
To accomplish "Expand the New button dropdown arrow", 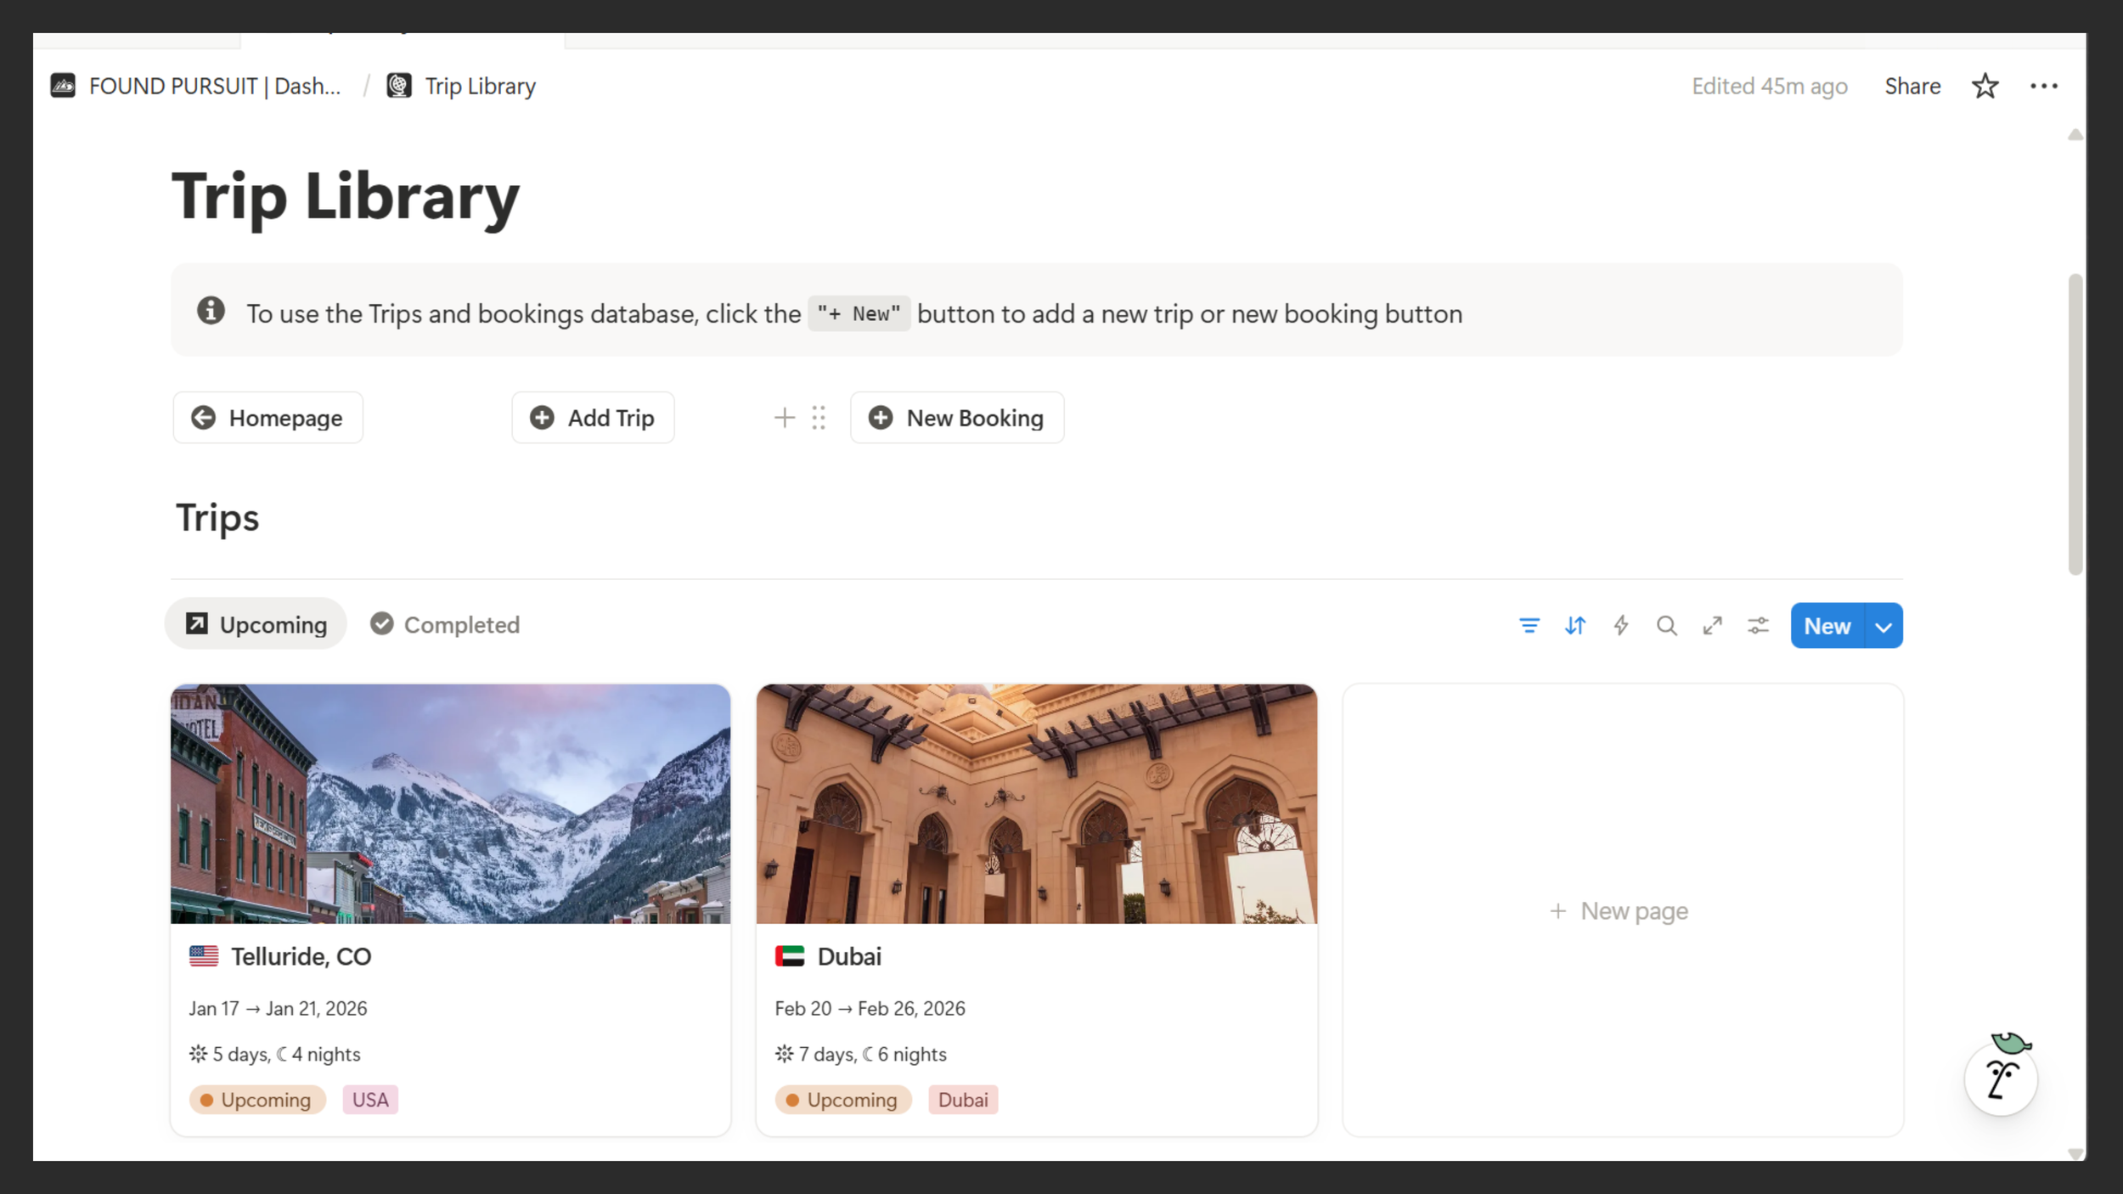I will 1884,627.
